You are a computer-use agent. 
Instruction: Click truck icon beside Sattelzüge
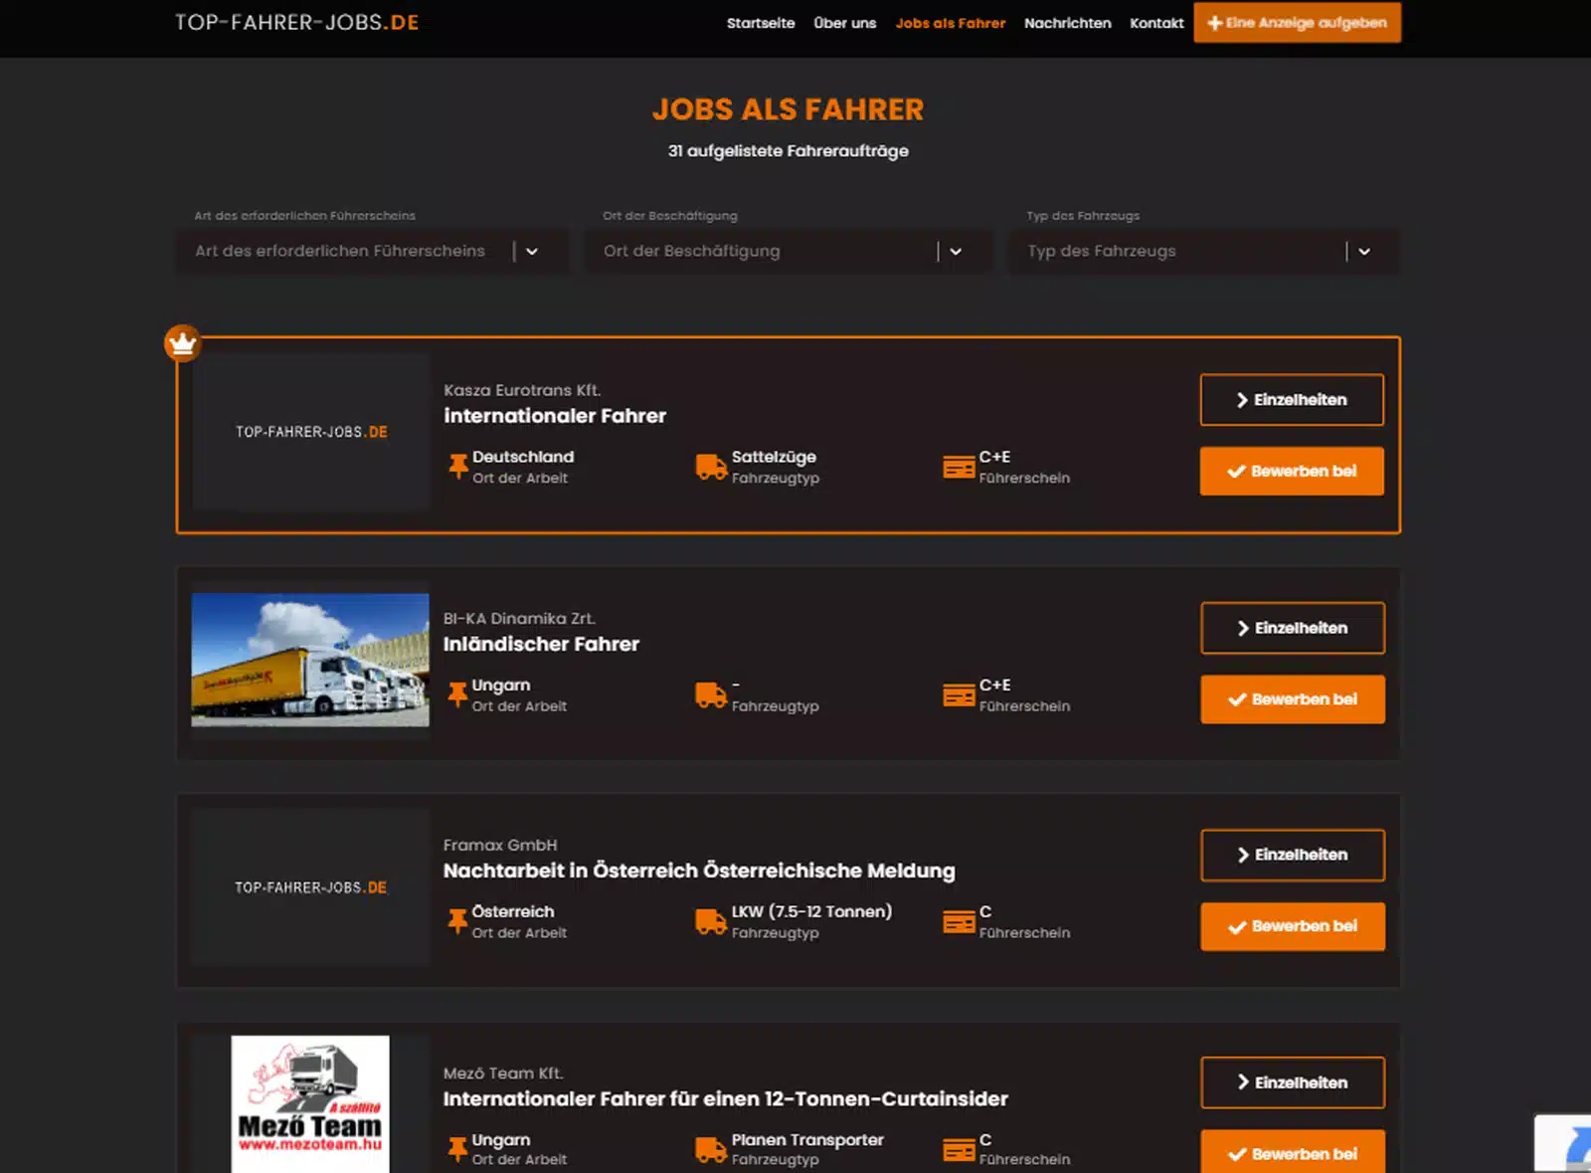[x=711, y=467]
